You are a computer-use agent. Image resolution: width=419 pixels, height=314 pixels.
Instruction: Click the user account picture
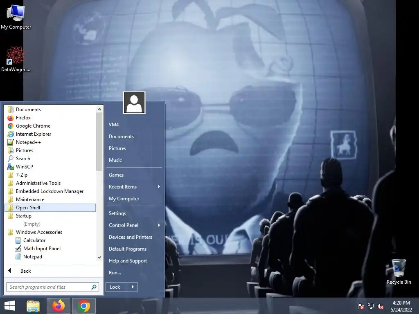coord(134,103)
